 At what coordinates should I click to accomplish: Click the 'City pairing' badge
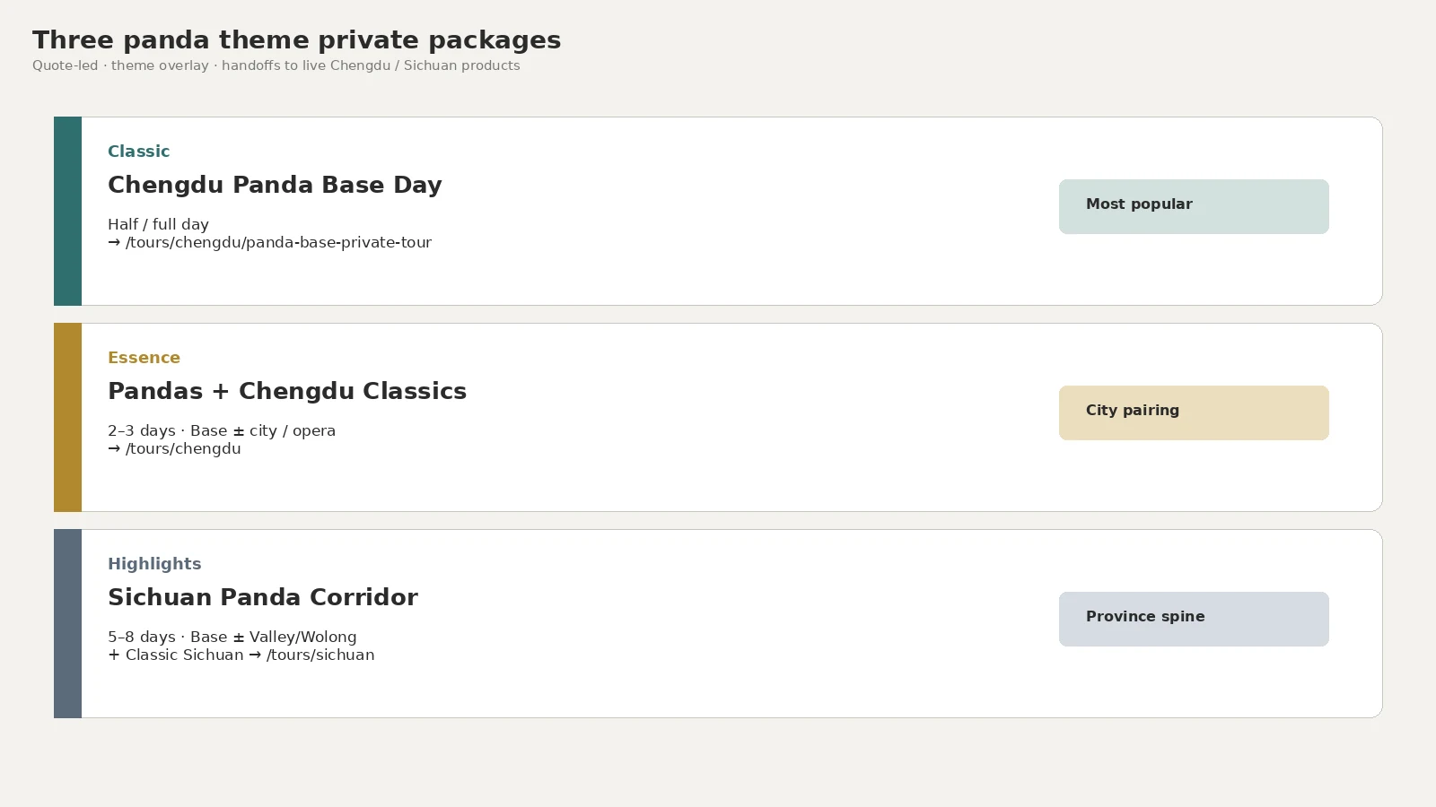coord(1194,412)
